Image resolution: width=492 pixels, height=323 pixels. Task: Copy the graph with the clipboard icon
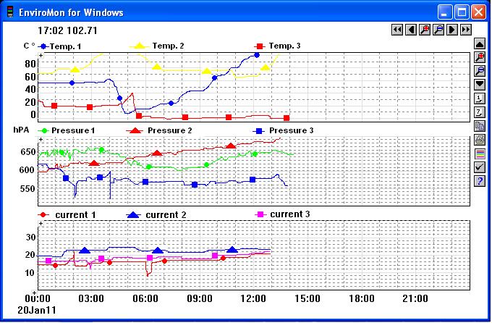pyautogui.click(x=480, y=126)
